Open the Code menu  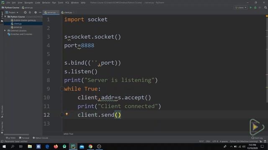pyautogui.click(x=38, y=3)
